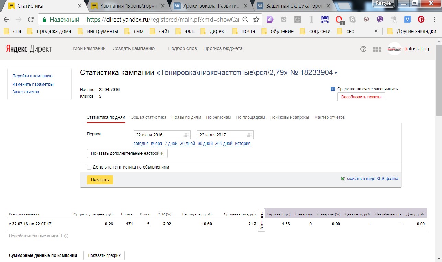Open the purple Viber extension icon
Viewport: 442px width, 262px height.
[380, 20]
